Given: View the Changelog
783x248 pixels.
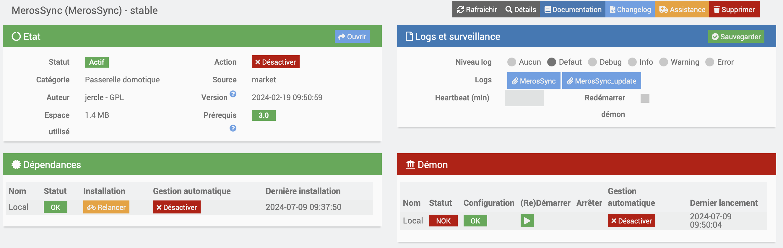Looking at the screenshot, I should click(x=630, y=10).
